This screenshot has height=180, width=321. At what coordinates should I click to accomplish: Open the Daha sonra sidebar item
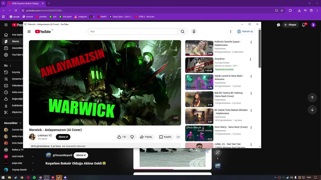click(13, 92)
